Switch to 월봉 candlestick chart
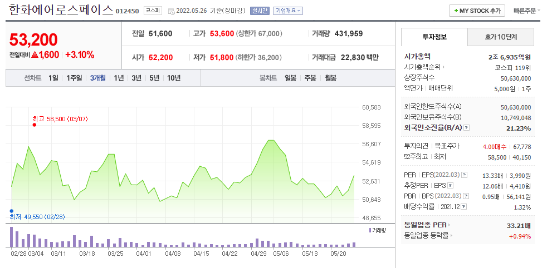This screenshot has width=547, height=268. coord(330,78)
